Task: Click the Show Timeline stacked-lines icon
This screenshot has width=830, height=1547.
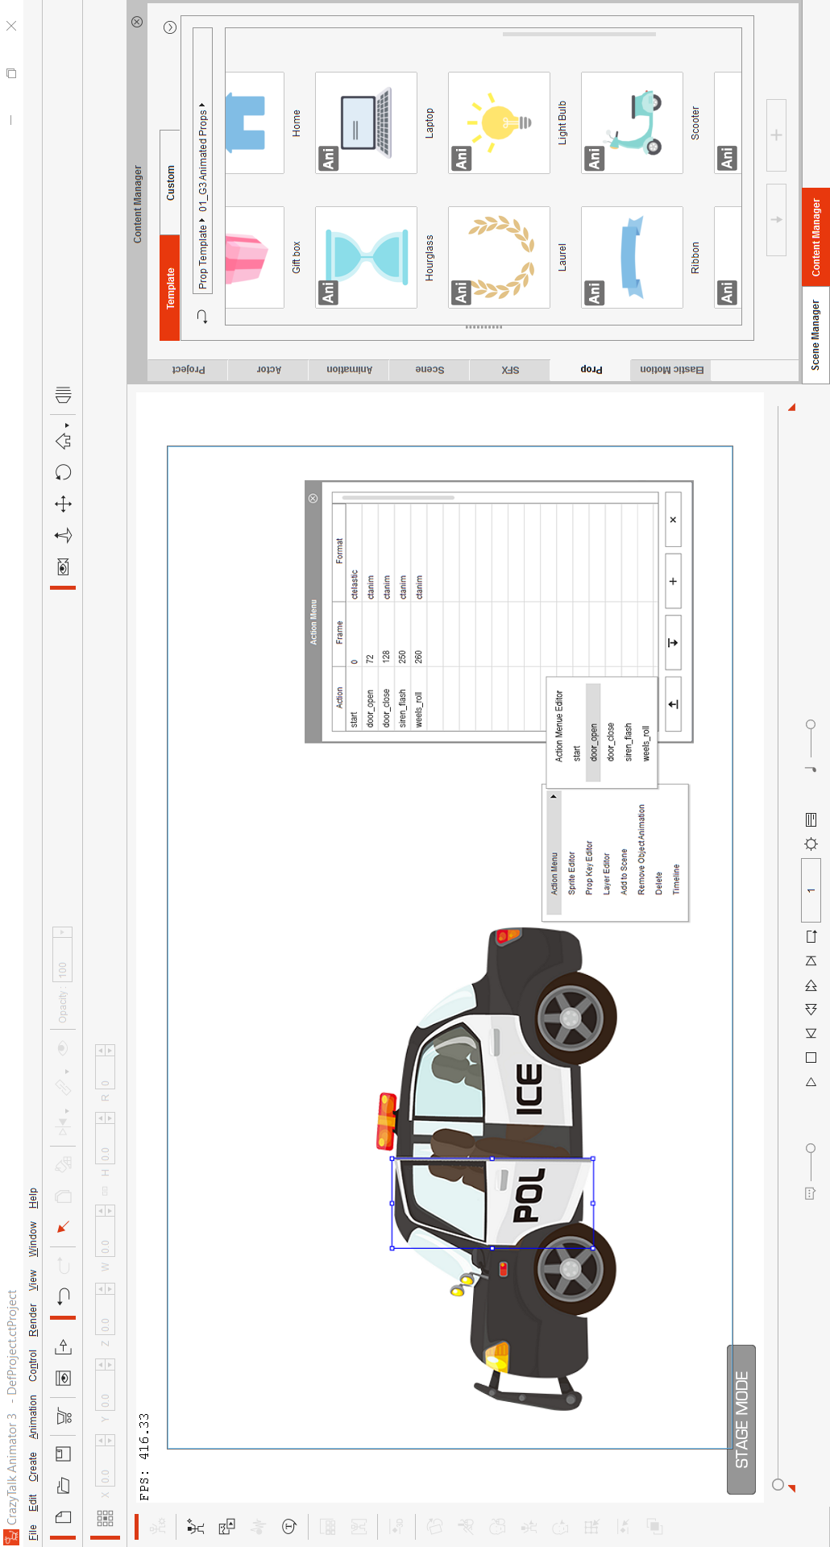Action: coord(64,395)
